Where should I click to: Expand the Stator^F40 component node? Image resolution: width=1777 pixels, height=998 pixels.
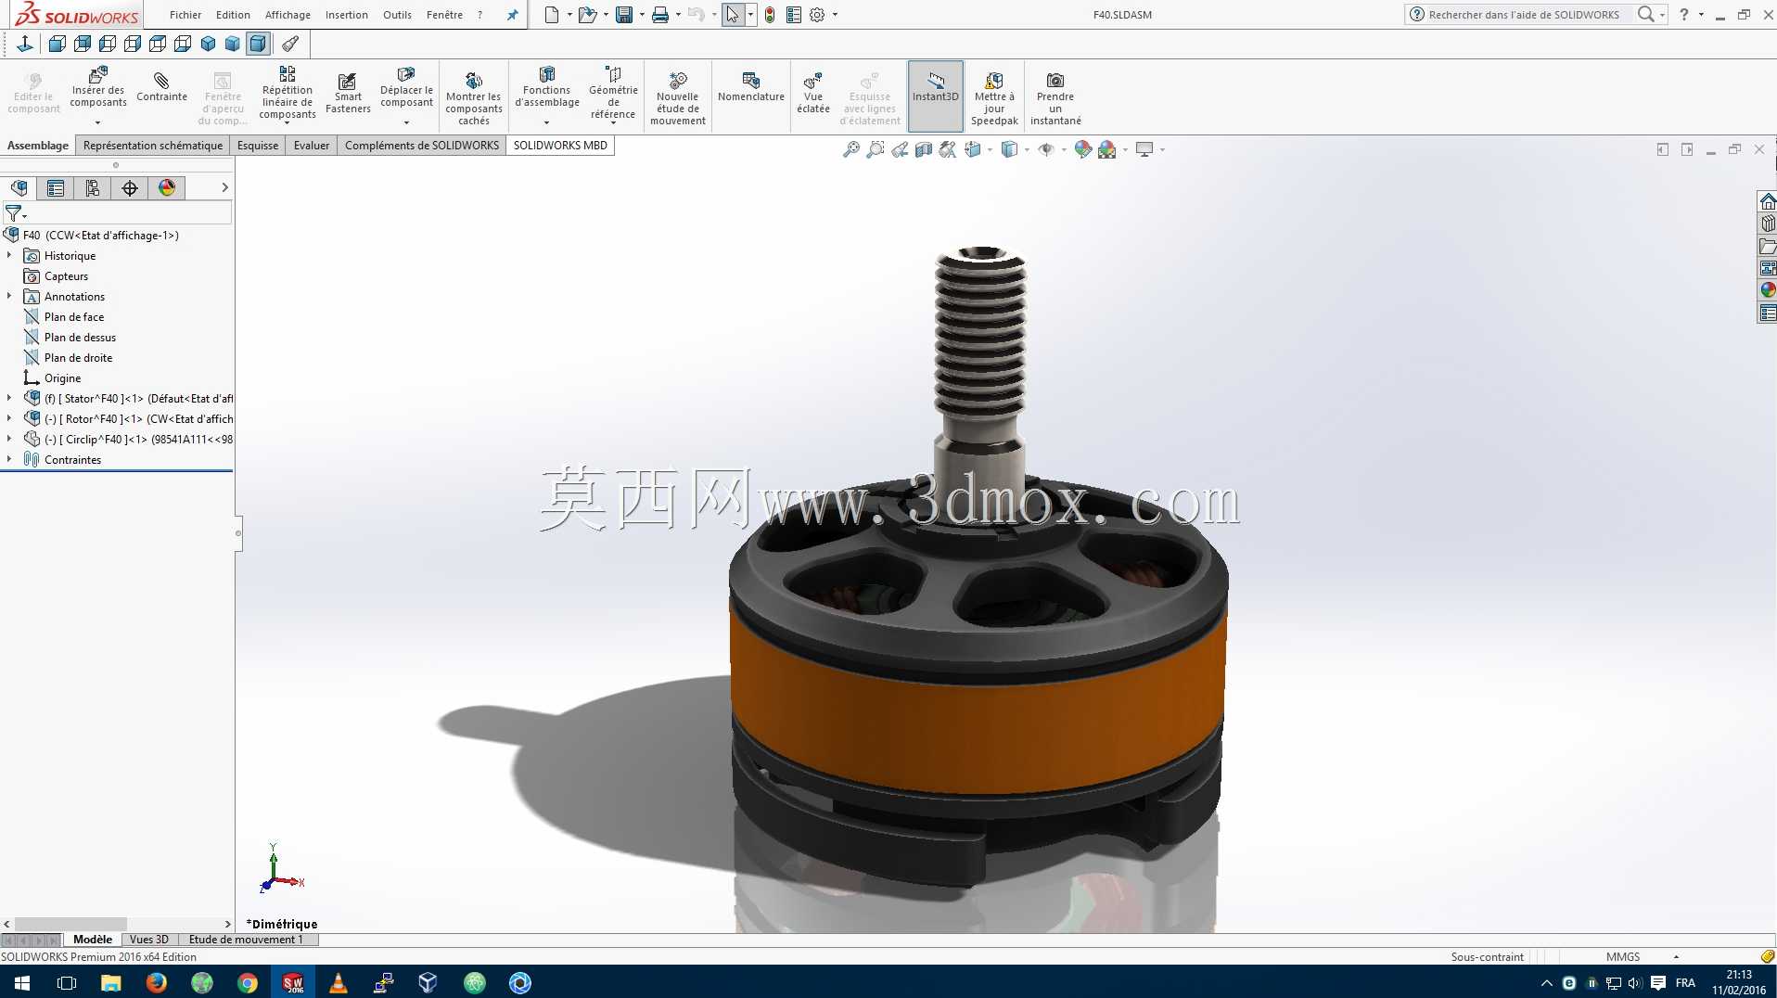coord(9,398)
